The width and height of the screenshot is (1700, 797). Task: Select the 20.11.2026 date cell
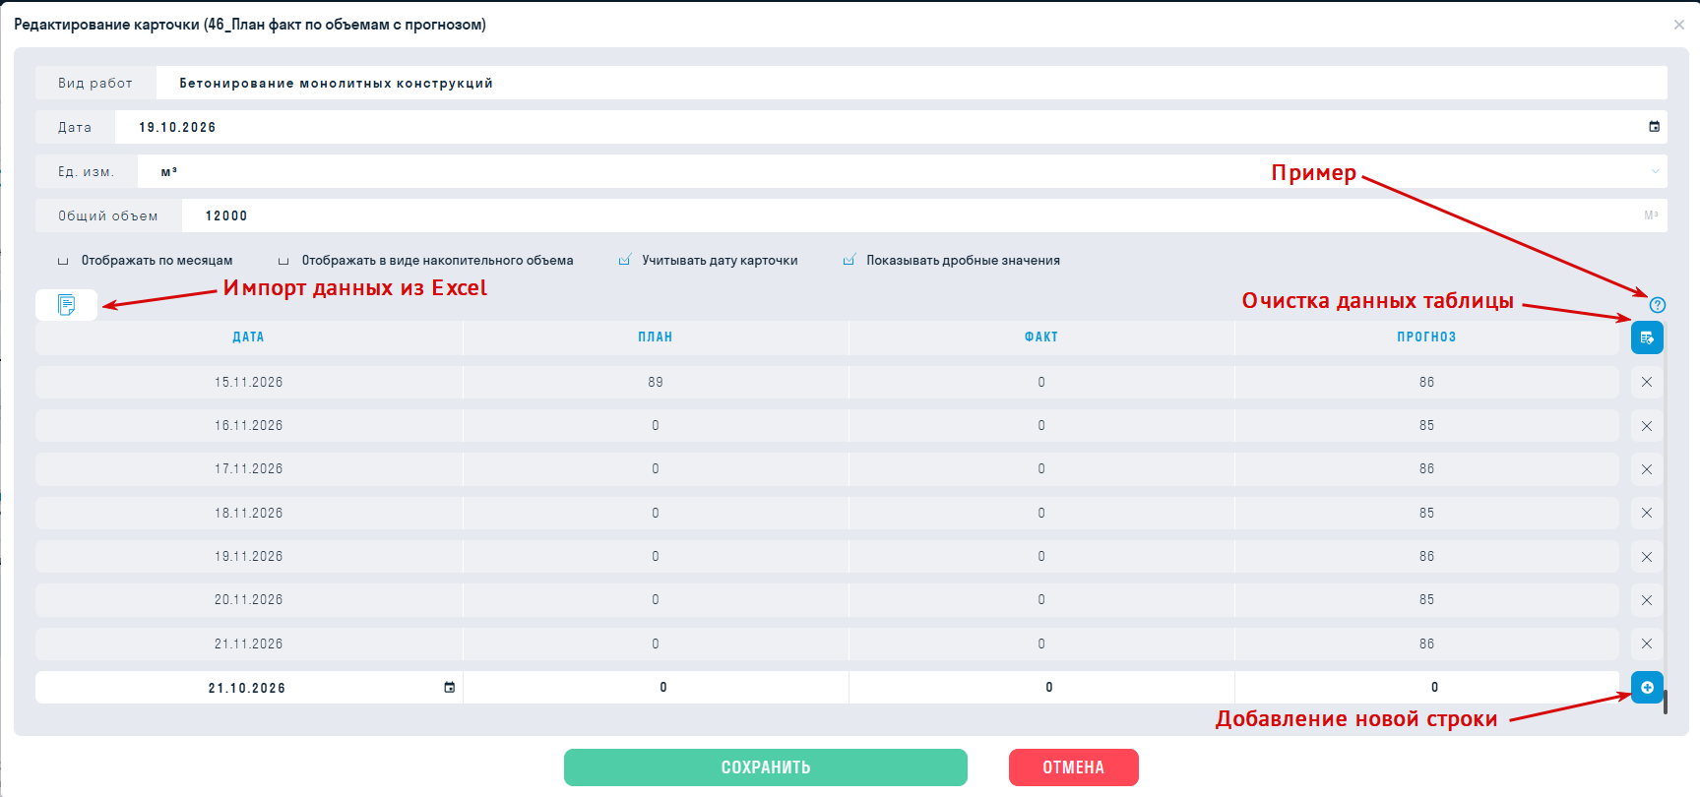tap(249, 600)
